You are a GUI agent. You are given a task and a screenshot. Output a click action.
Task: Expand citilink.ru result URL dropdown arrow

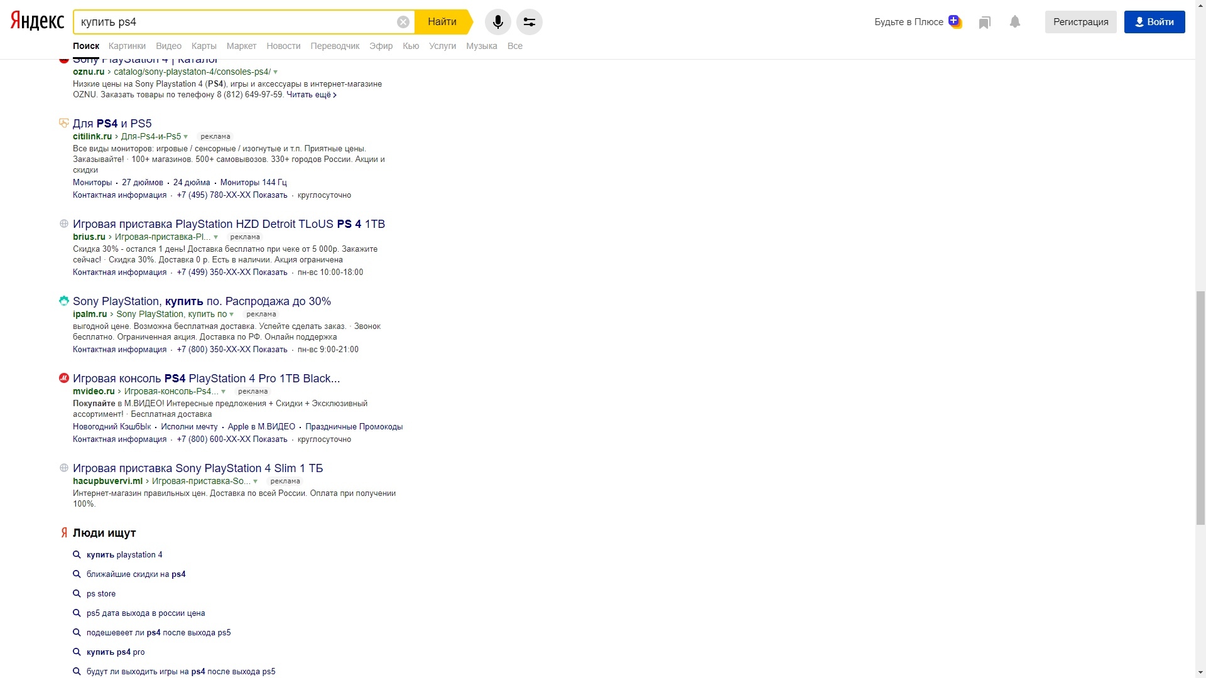186,137
